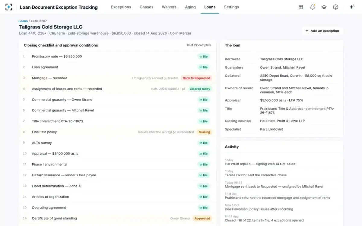Viewport: 362px width, 226px height.
Task: Click the 'The loan' panel heading
Action: pyautogui.click(x=233, y=45)
